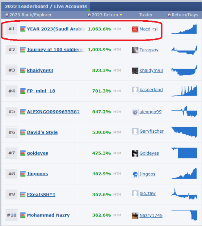Click khaidym93 trader avatar image
202x226 pixels.
tap(135, 71)
